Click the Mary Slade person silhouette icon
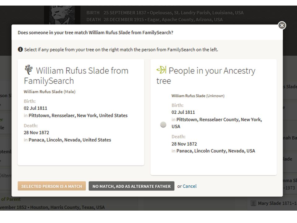Image resolution: width=297 pixels, height=223 pixels. (253, 203)
